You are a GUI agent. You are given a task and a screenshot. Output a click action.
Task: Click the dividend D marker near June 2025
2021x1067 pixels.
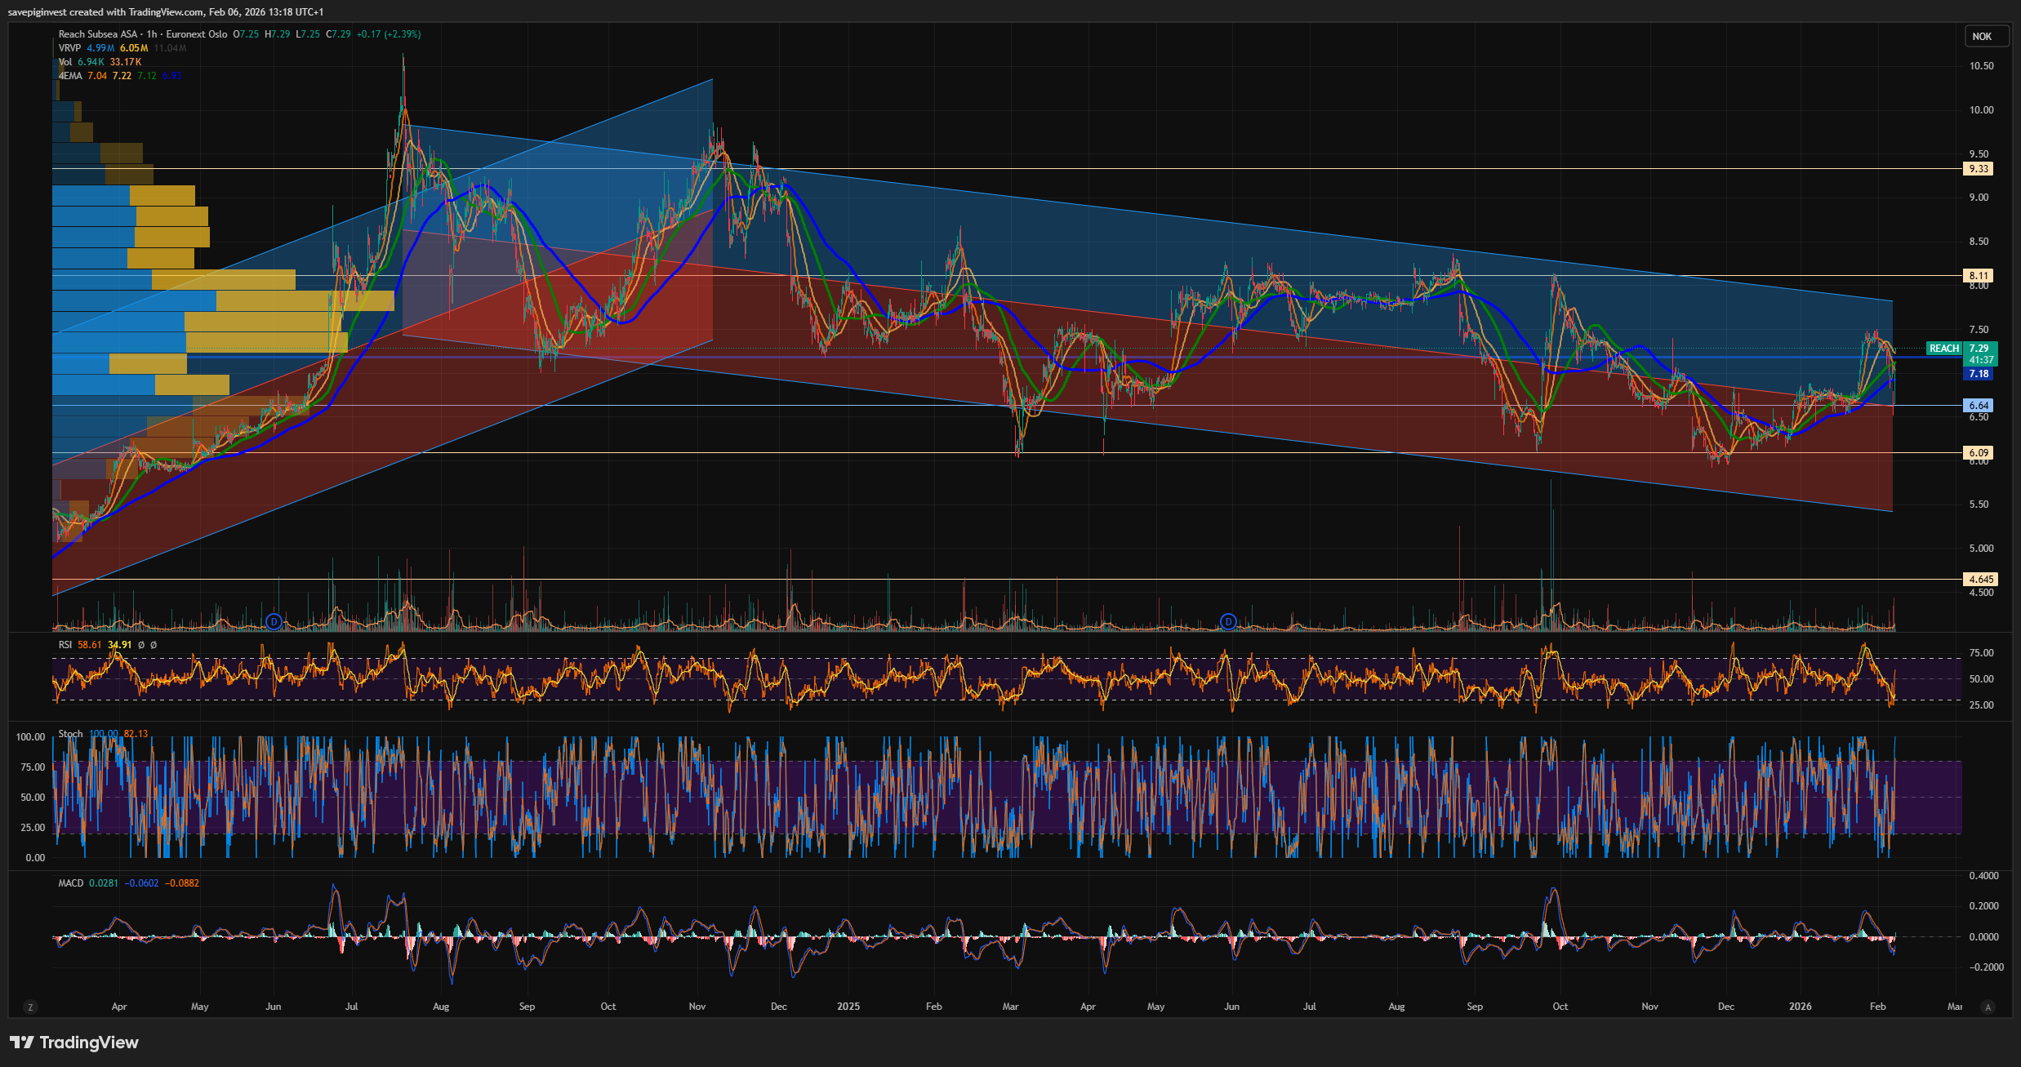[1228, 622]
